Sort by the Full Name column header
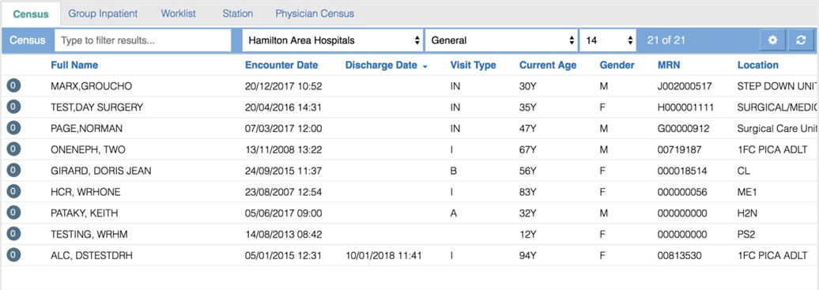819x290 pixels. 74,66
